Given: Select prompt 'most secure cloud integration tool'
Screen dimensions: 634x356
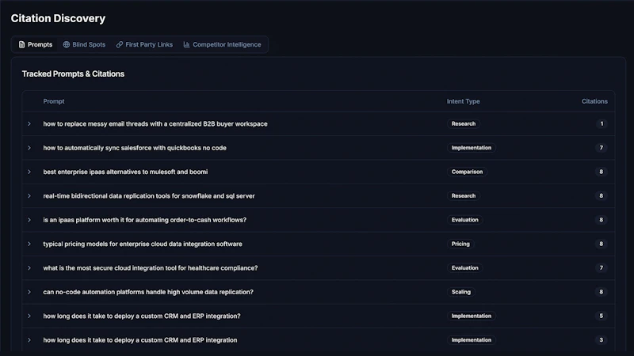Looking at the screenshot, I should pos(151,268).
